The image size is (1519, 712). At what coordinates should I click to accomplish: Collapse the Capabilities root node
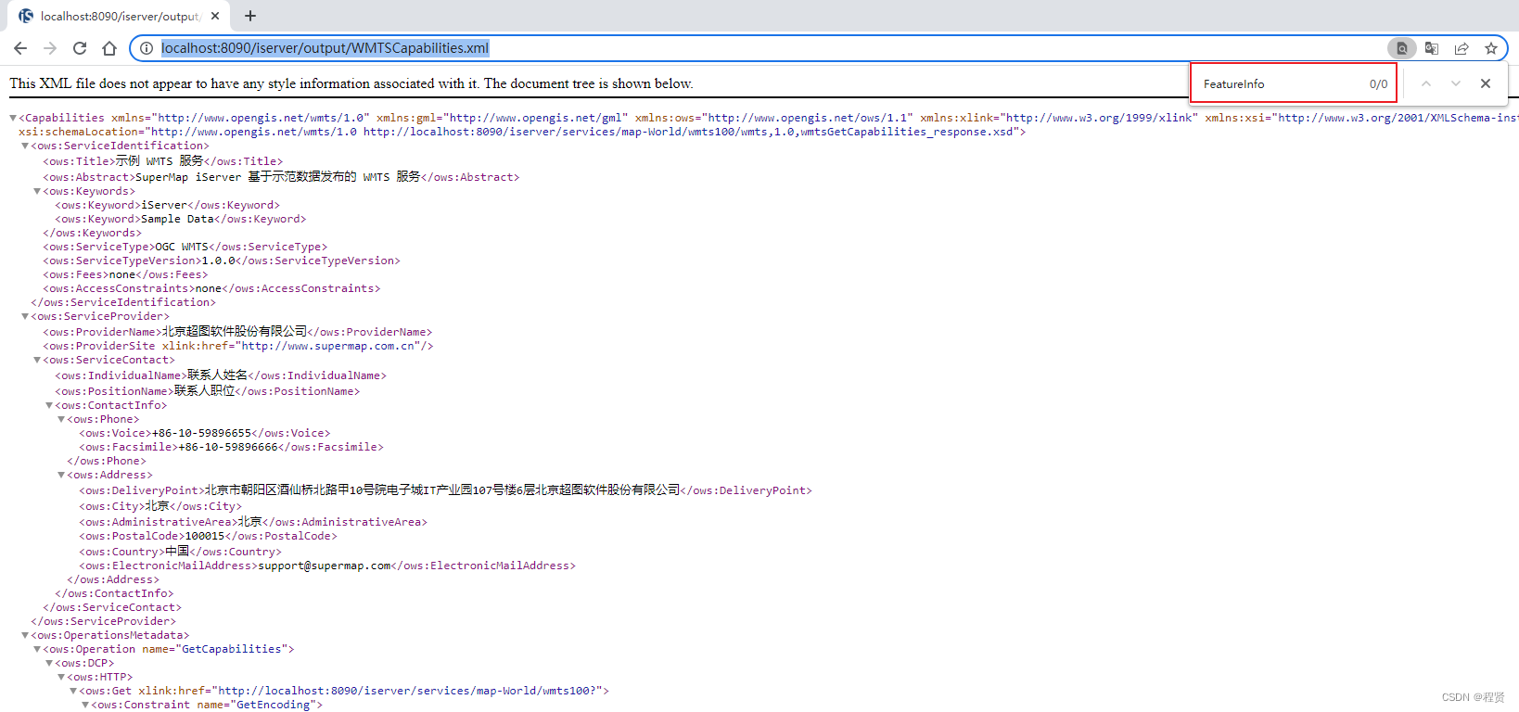pyautogui.click(x=13, y=118)
